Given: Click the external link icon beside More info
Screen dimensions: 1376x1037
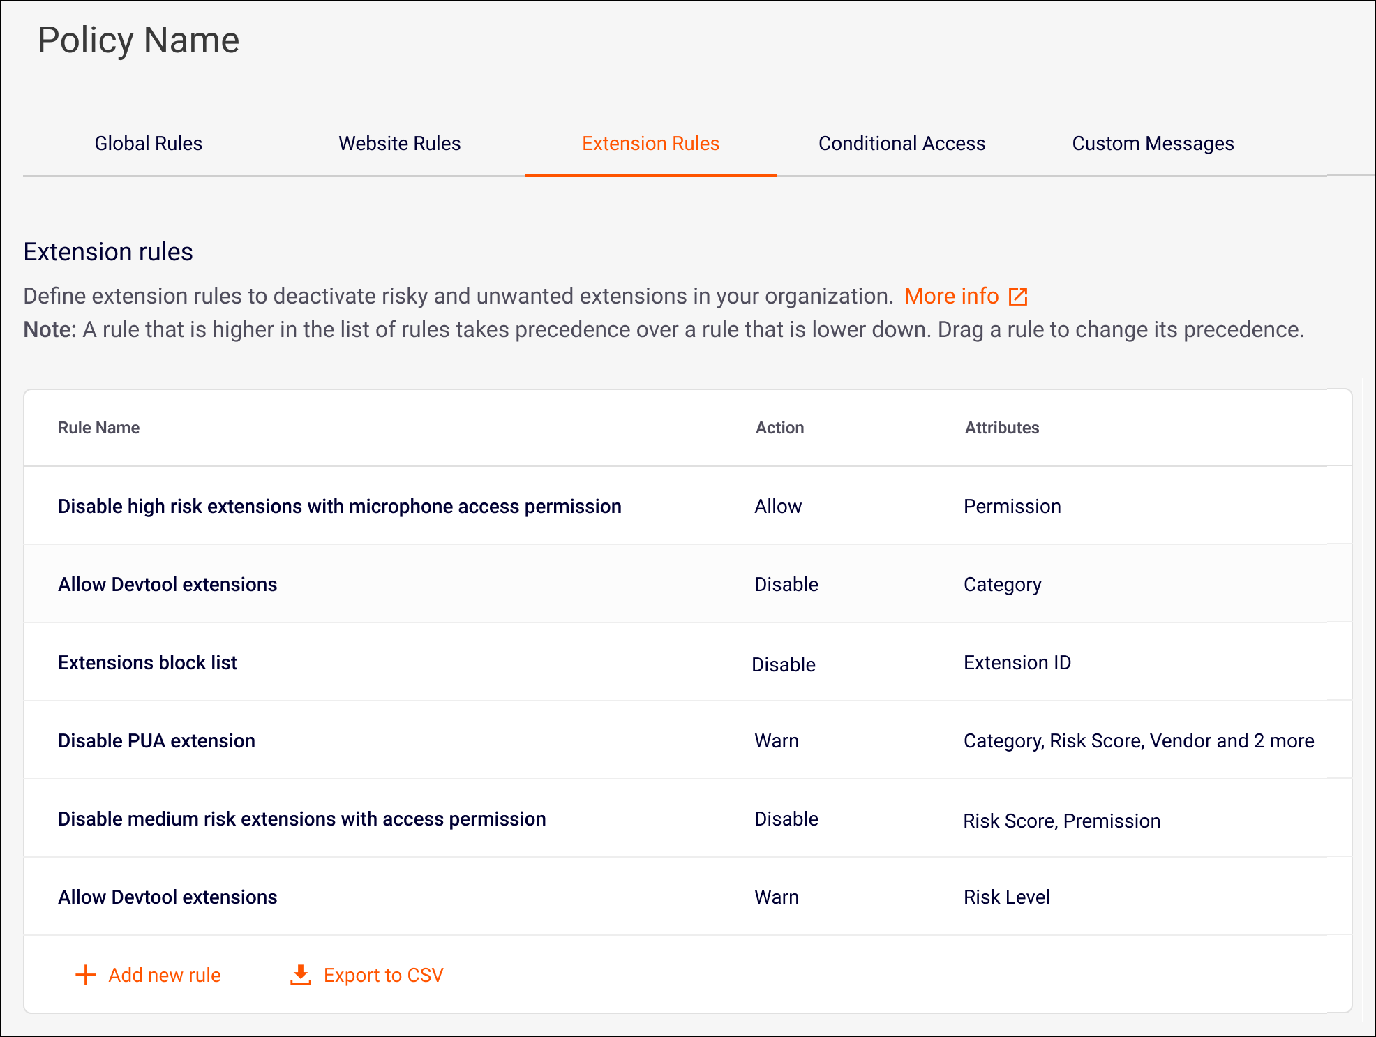Looking at the screenshot, I should coord(1018,297).
